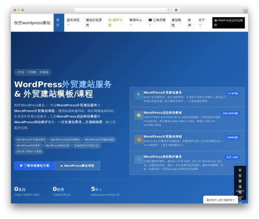The width and height of the screenshot is (259, 219).
Task: Click the globe icon on the 外贸建站服务 card
Action: click(x=139, y=95)
